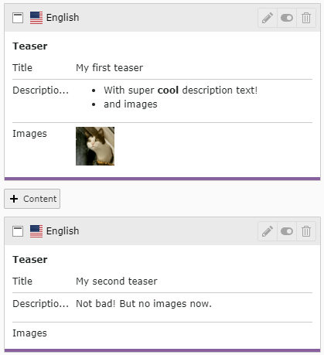Screen dimensions: 324x355
Task: Click the 'My first teaser' title text
Action: [109, 68]
